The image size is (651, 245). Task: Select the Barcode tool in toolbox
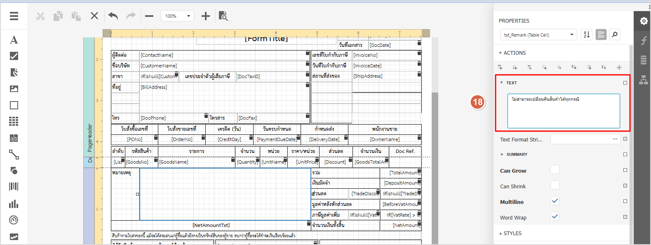14,187
